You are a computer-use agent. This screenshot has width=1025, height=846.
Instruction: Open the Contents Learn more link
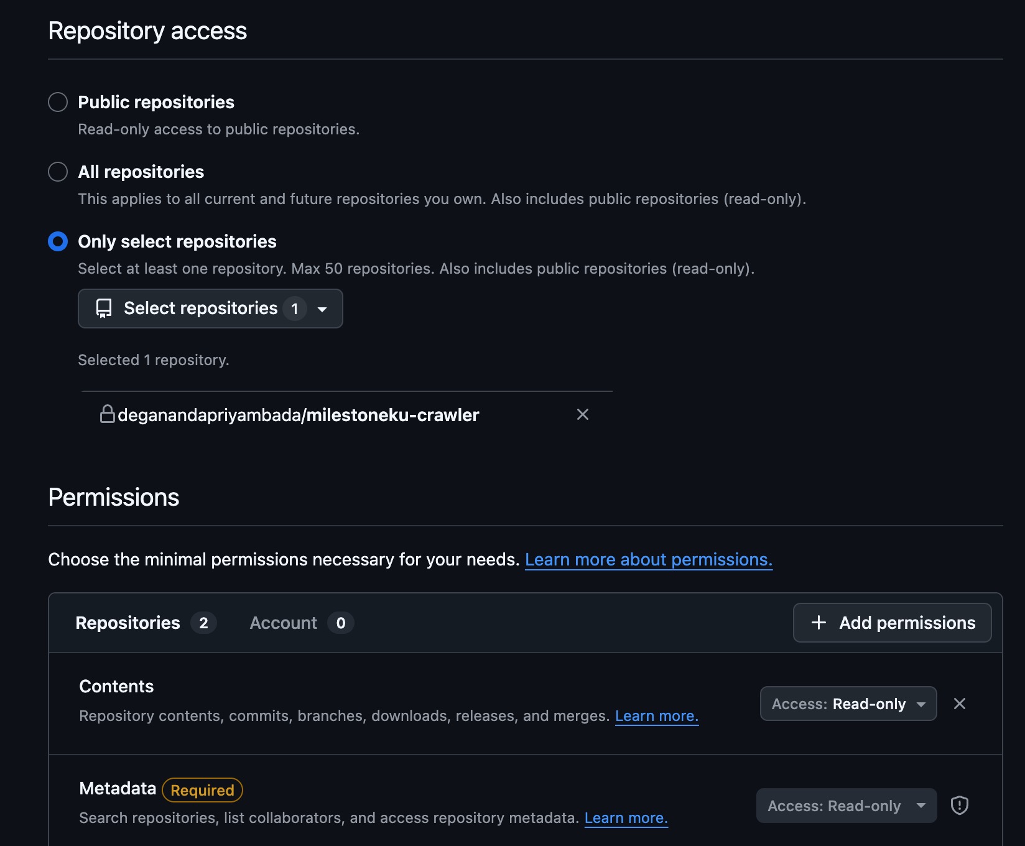[656, 716]
